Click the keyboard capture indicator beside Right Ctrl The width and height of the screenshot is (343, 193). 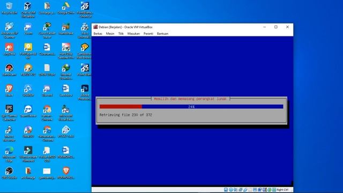coord(274,190)
